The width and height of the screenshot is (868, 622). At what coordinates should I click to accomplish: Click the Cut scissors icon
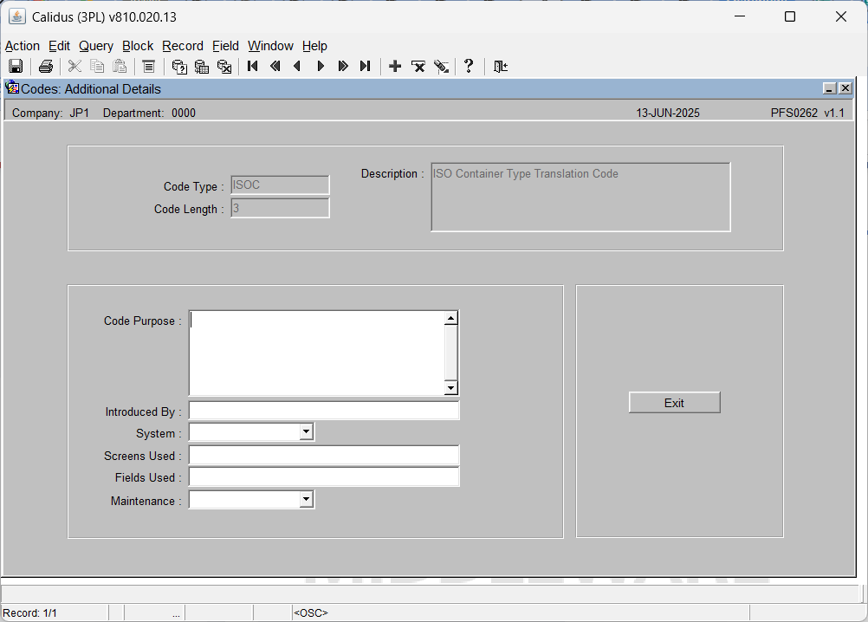[74, 67]
